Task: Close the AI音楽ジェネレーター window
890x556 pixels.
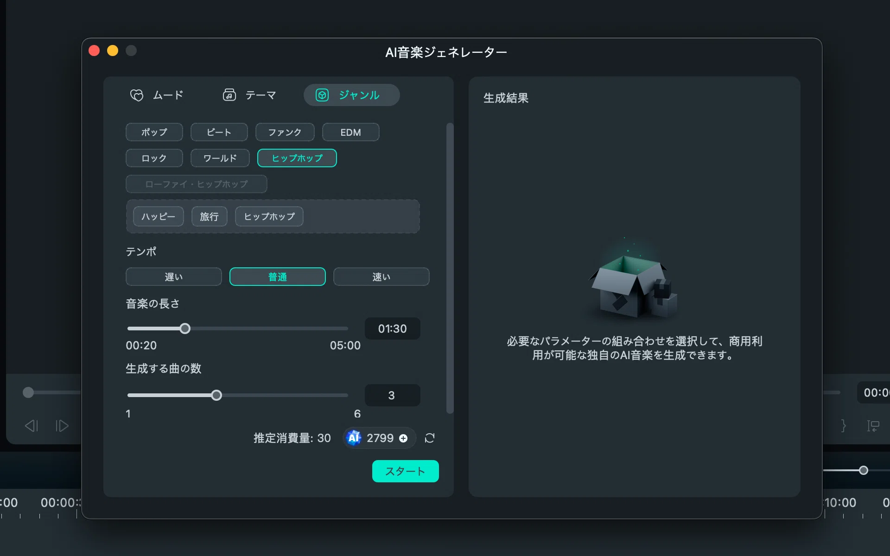Action: point(94,51)
